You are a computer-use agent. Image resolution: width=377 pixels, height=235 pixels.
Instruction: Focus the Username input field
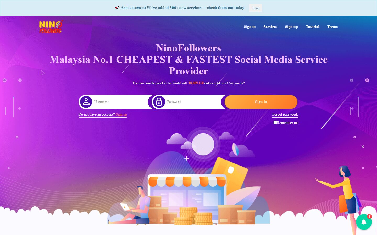(120, 102)
